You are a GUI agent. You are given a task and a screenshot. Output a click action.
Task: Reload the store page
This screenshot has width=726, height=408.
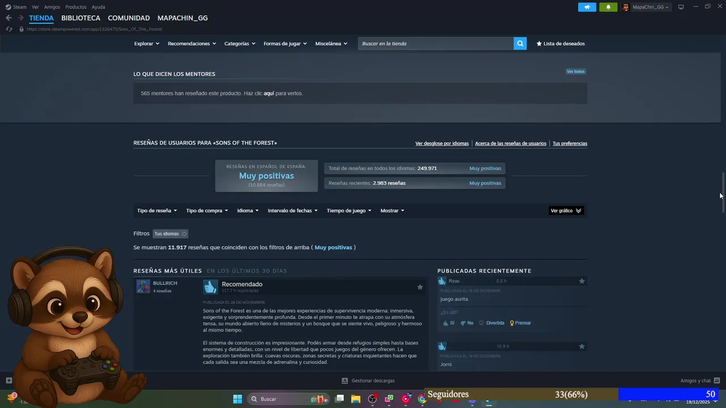coord(9,29)
